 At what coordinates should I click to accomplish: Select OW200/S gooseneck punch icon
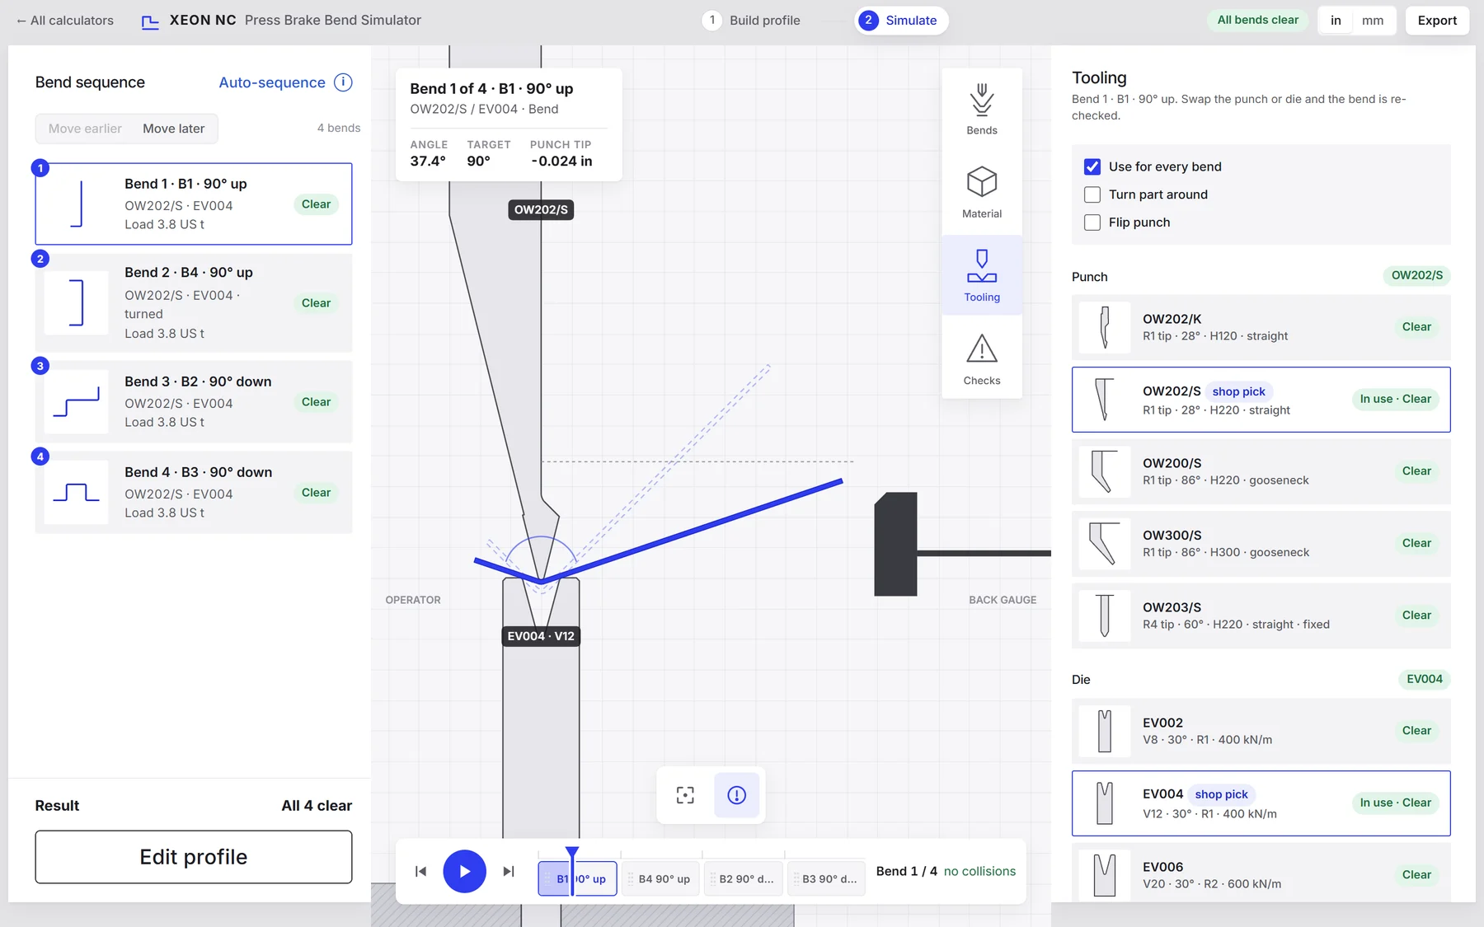point(1105,471)
